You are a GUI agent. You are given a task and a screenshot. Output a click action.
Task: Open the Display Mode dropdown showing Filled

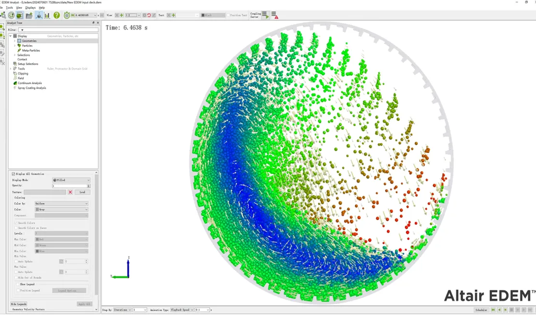(71, 180)
